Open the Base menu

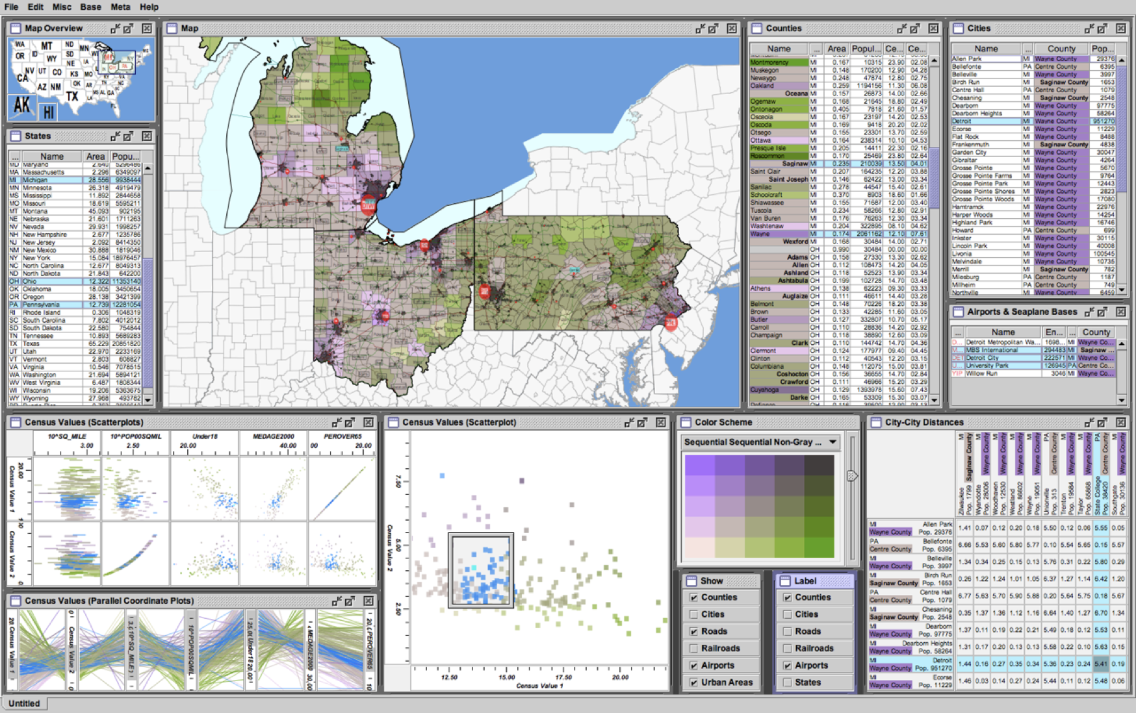click(90, 7)
